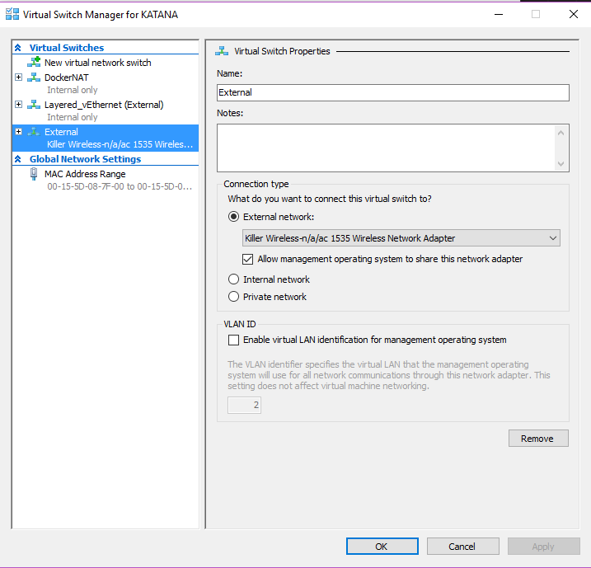This screenshot has height=568, width=591.
Task: Minimize the Virtual Switch Manager window
Action: point(499,14)
